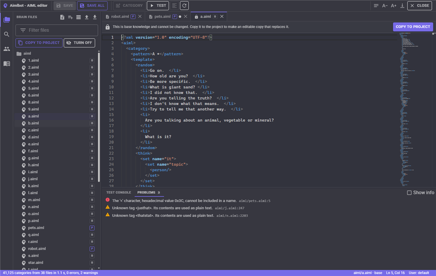Decrease font size with A- icon
436x276 pixels.
385,6
